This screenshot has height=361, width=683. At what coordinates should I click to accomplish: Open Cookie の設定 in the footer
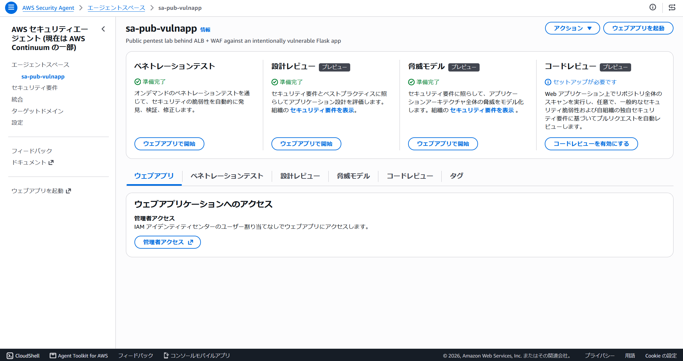(x=661, y=356)
